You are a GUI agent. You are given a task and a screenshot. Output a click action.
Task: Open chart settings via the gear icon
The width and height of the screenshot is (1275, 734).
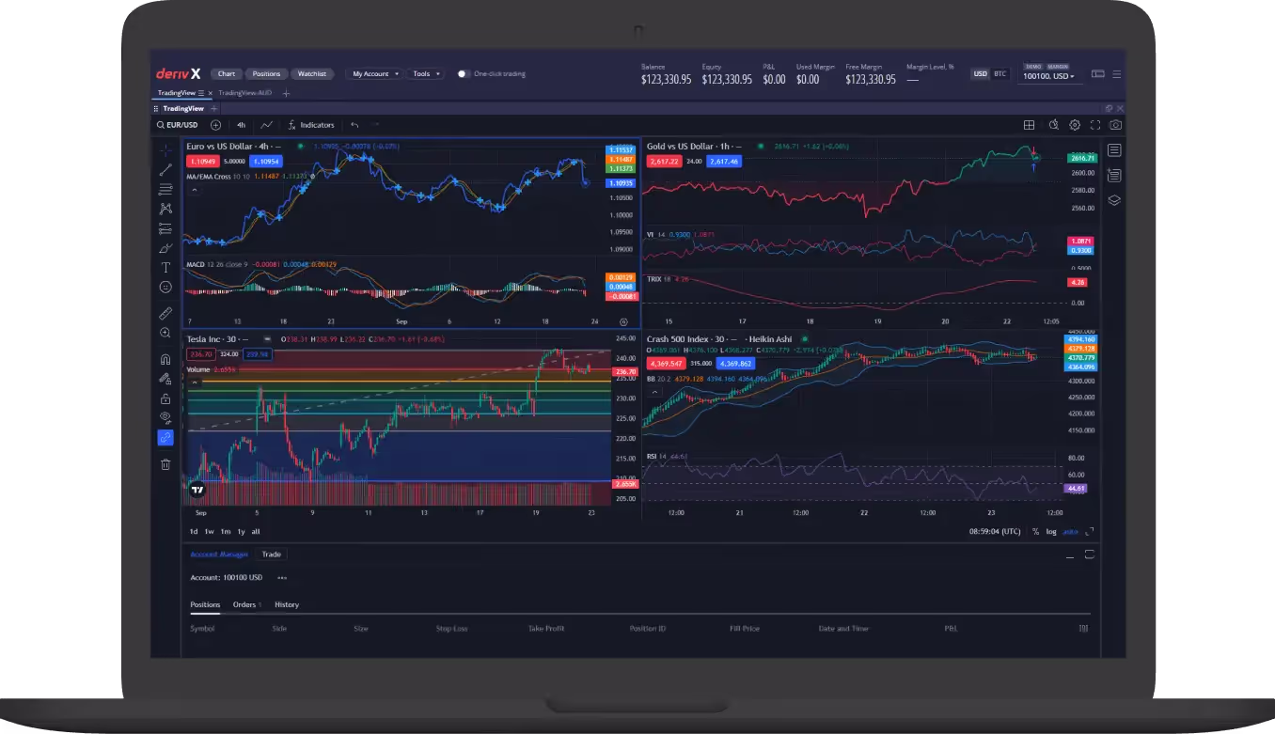pyautogui.click(x=1075, y=125)
